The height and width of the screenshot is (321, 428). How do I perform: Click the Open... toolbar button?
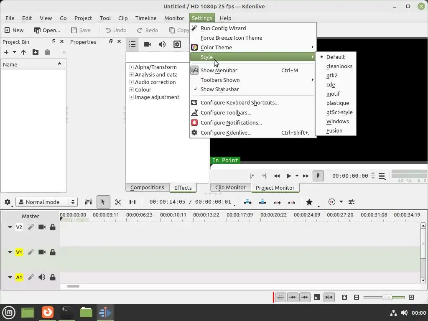(x=47, y=30)
